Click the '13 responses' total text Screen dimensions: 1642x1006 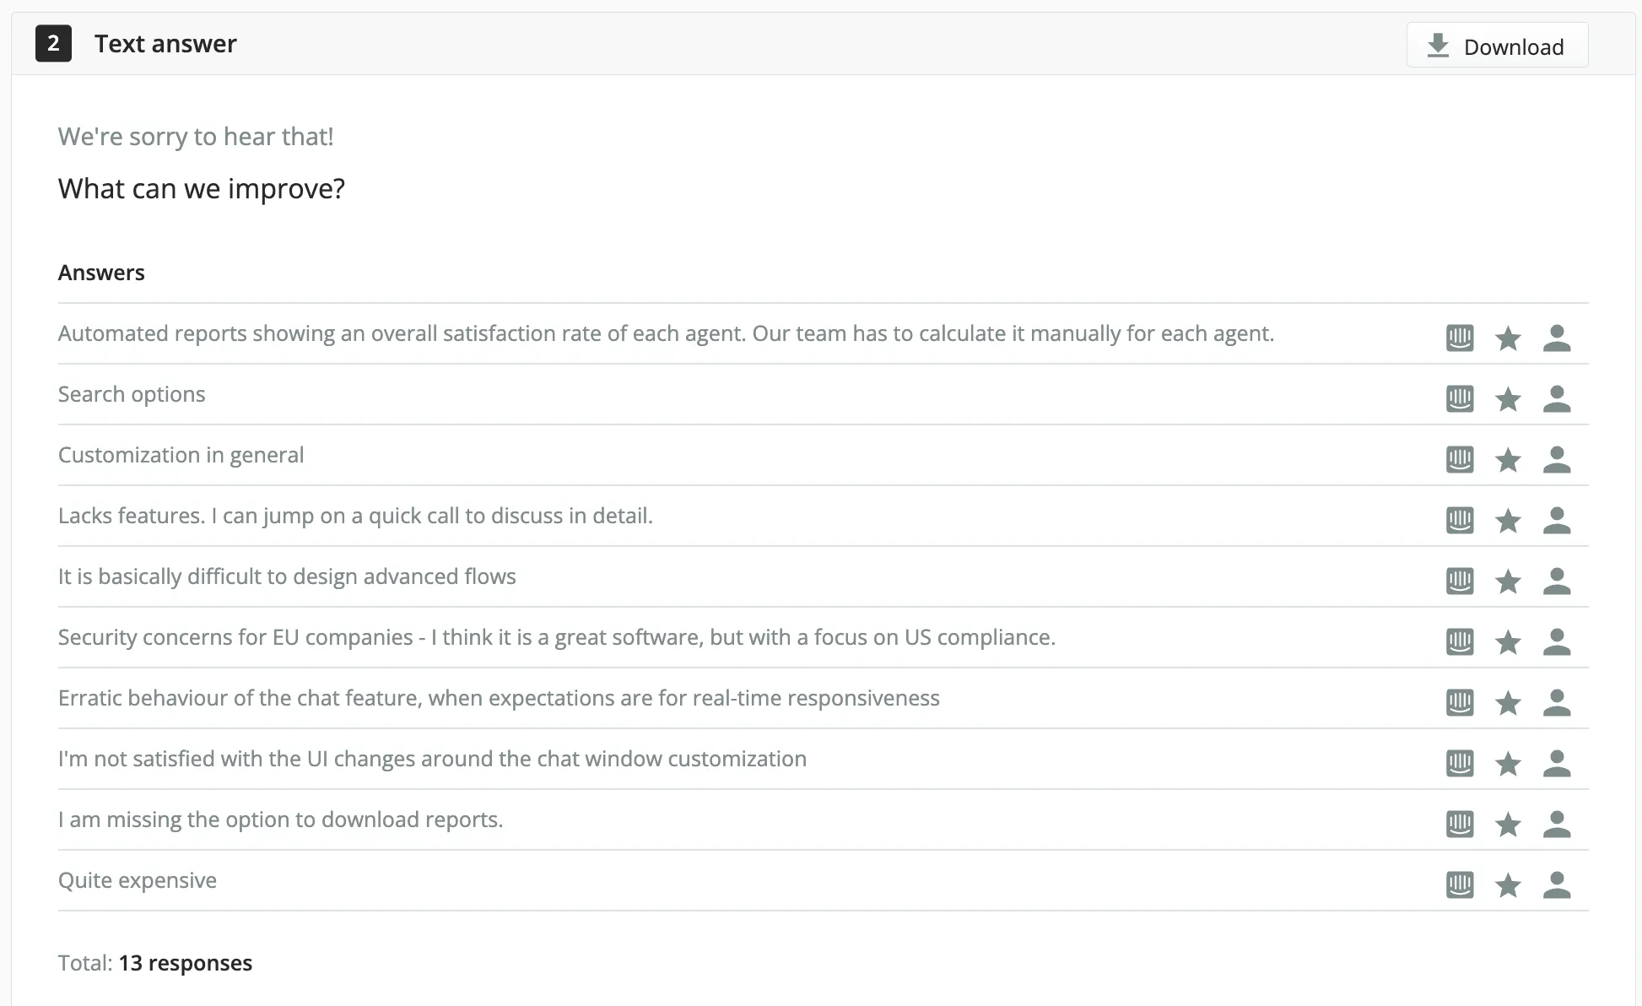(x=185, y=963)
